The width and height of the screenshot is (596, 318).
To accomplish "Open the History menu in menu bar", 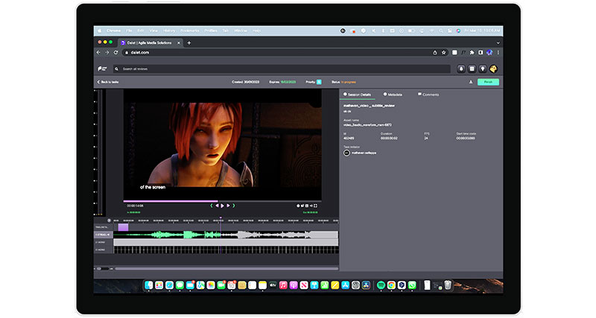I will coord(171,31).
